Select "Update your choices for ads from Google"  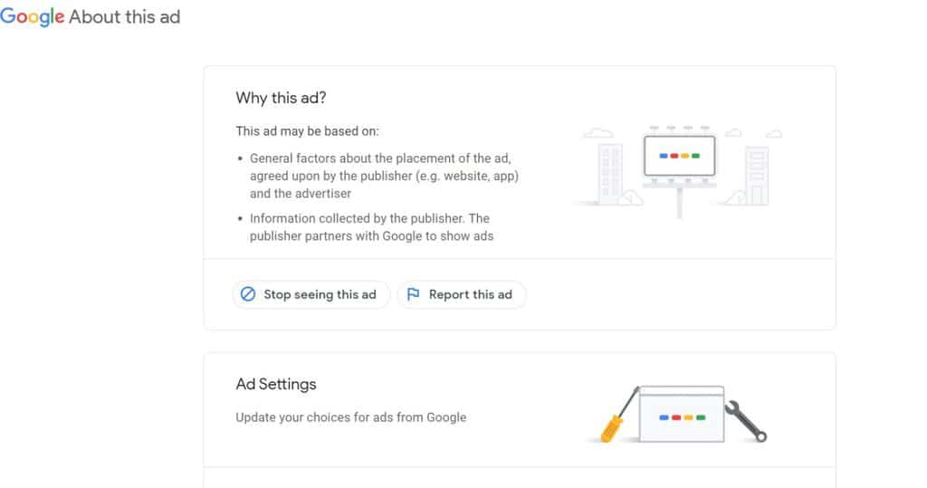[x=350, y=417]
